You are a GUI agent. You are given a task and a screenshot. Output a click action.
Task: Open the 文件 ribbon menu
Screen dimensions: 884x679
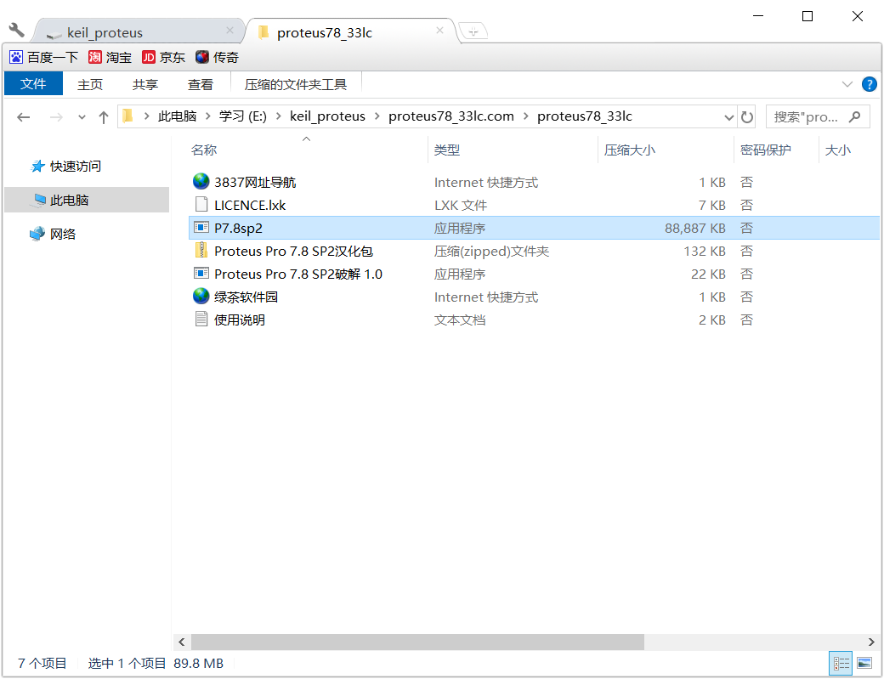click(33, 84)
